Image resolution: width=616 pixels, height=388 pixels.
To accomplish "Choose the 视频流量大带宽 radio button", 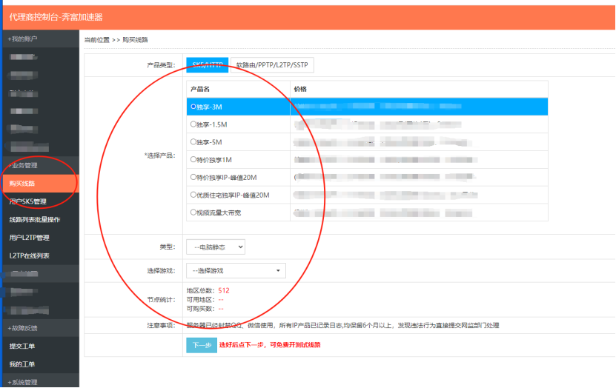I will [x=193, y=213].
